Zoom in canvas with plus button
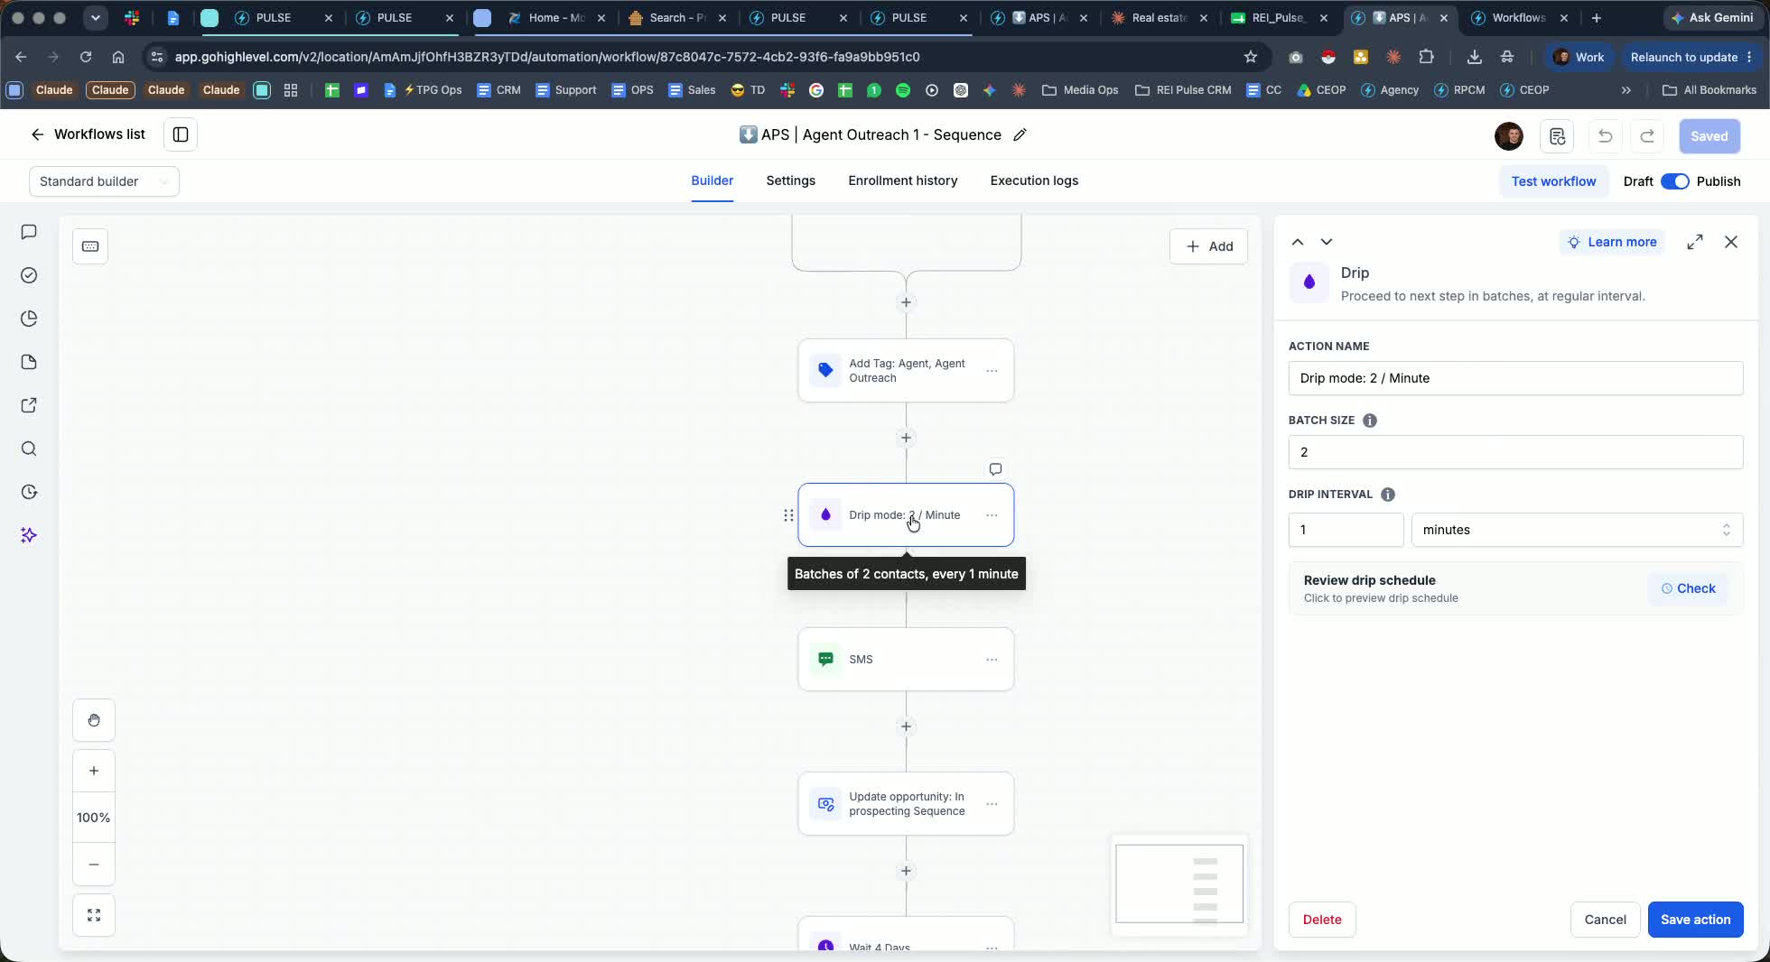This screenshot has height=962, width=1770. pyautogui.click(x=94, y=771)
